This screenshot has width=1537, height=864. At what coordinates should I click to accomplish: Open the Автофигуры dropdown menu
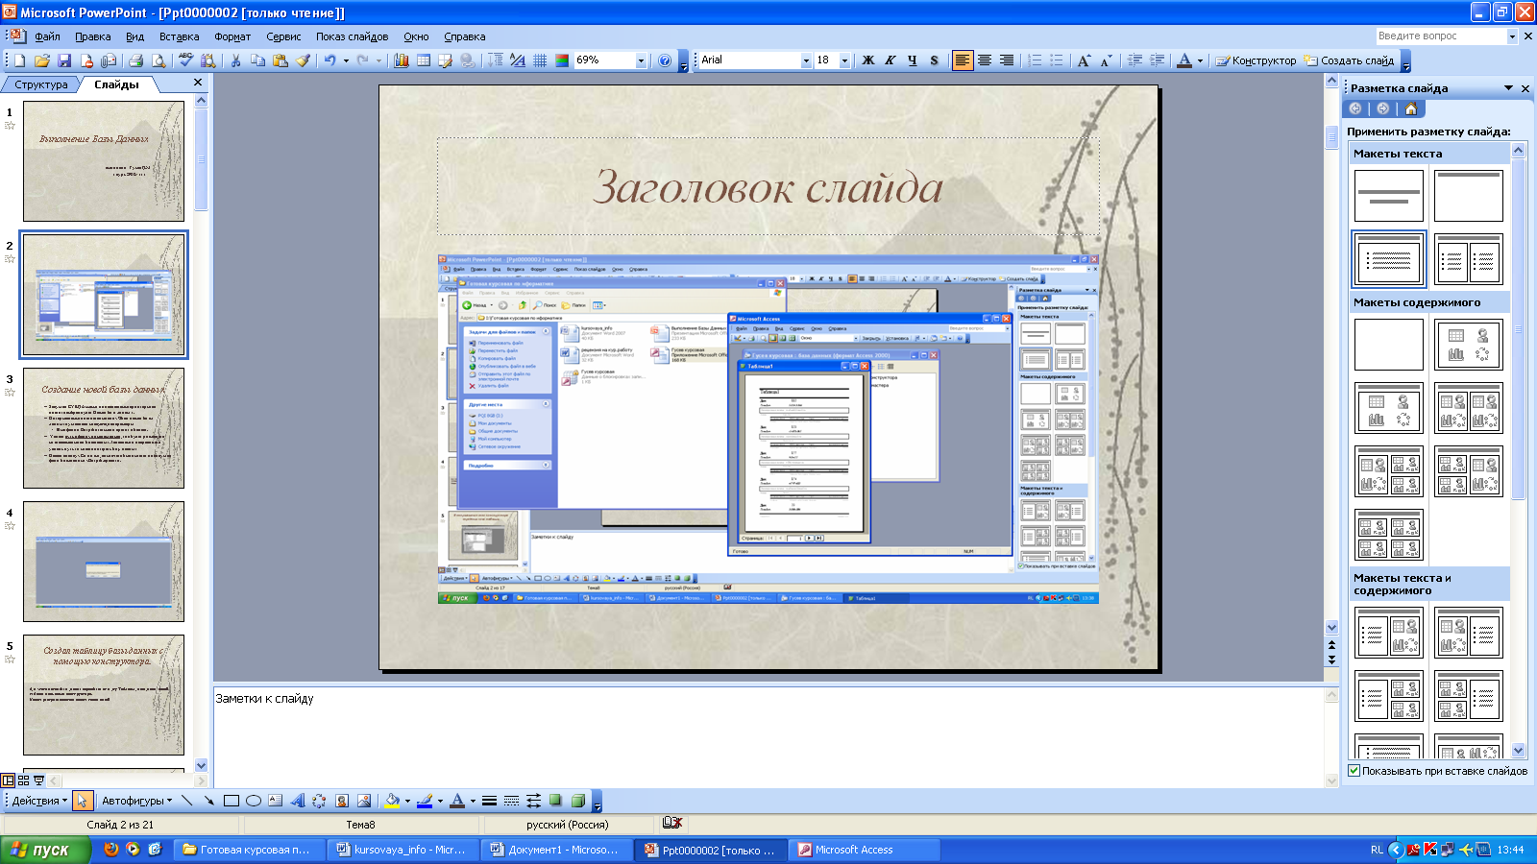[137, 801]
